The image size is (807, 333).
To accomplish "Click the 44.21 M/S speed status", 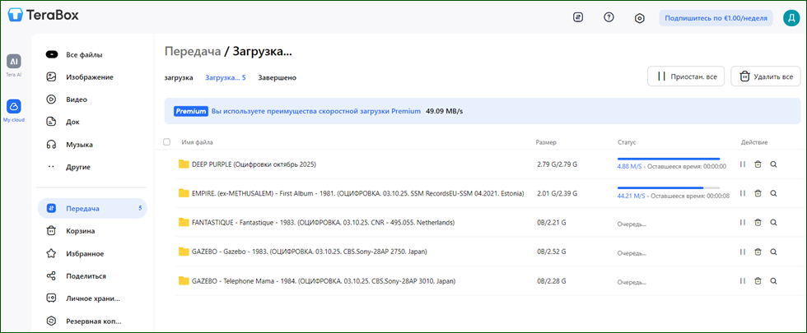I will coord(632,196).
